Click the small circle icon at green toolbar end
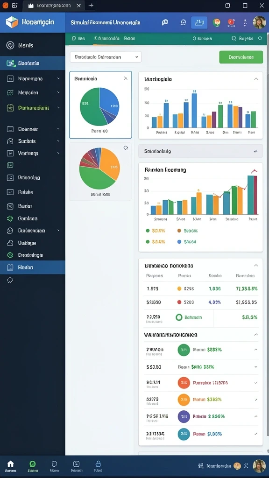This screenshot has width=269, height=478. click(x=260, y=38)
